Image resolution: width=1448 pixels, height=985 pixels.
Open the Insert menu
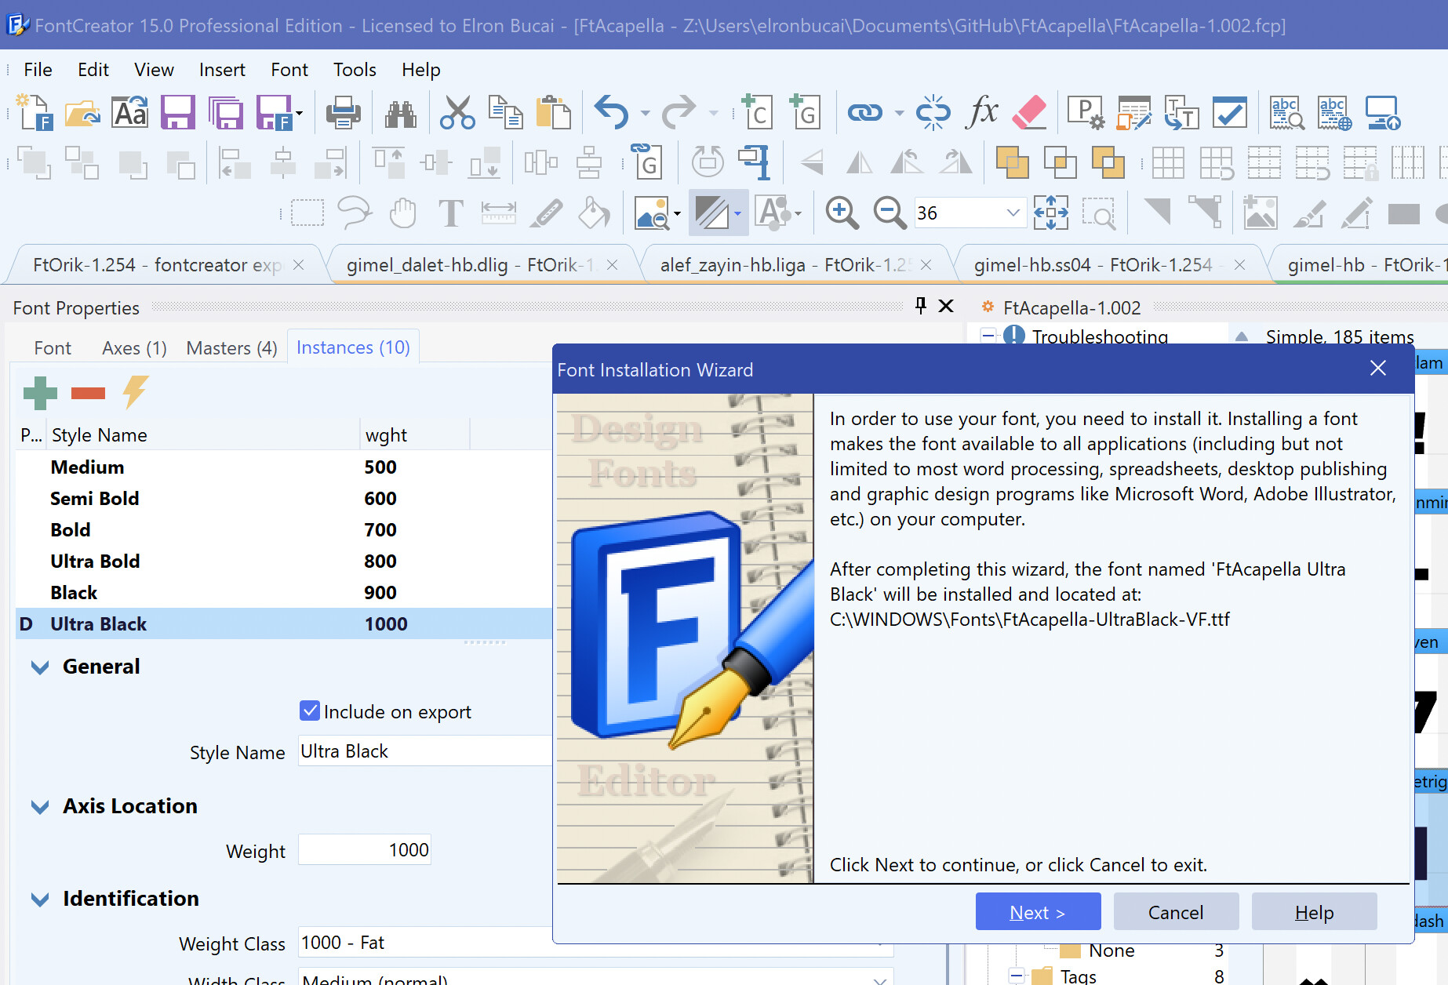point(222,70)
